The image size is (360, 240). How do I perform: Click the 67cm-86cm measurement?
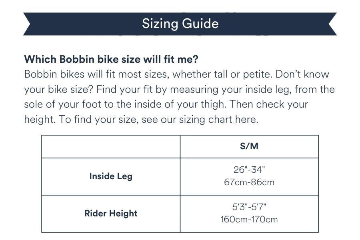tap(249, 182)
